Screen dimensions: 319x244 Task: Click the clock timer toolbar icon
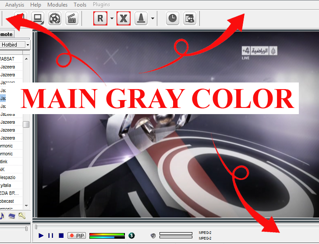point(173,18)
